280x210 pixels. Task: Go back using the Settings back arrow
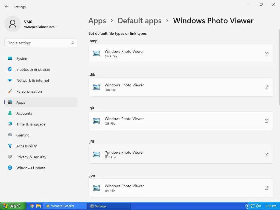point(7,7)
